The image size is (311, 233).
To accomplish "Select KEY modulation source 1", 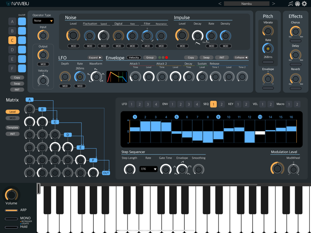I will pos(238,104).
